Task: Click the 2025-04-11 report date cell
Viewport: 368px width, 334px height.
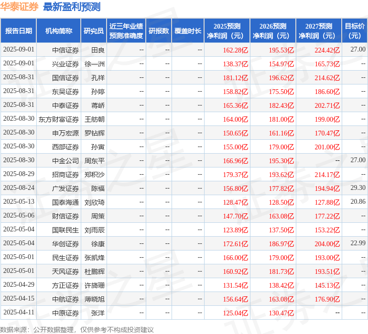Action: [x=19, y=313]
